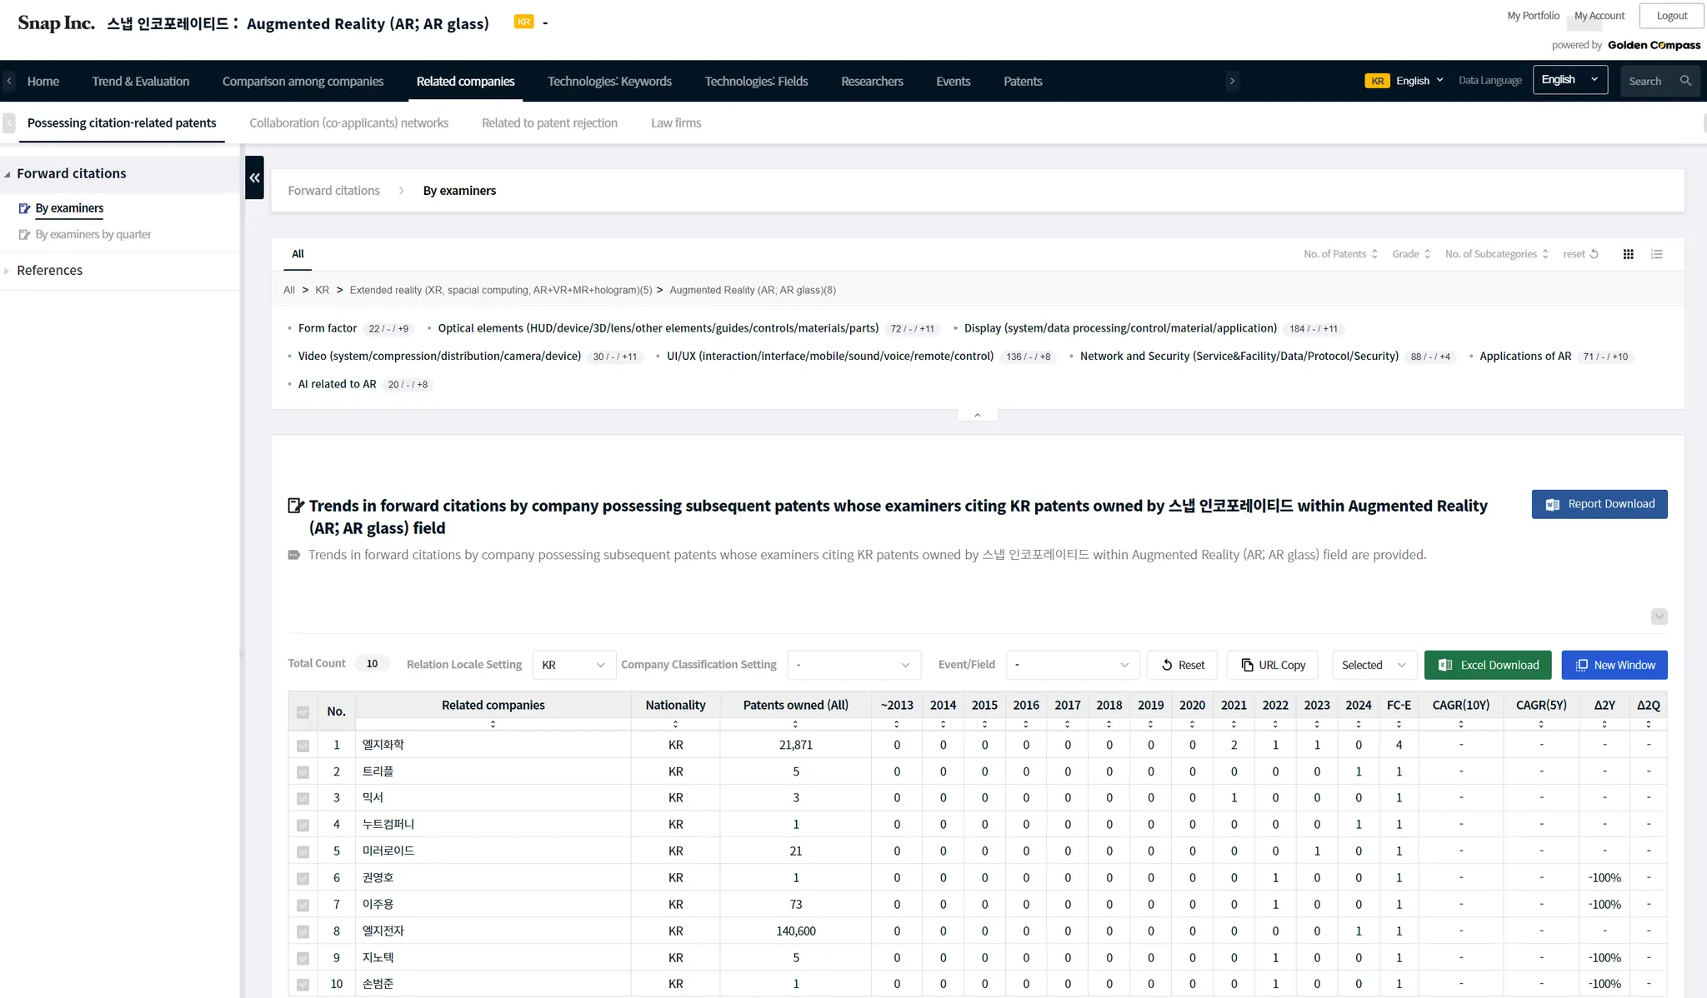Image resolution: width=1707 pixels, height=998 pixels.
Task: Check the row checkbox for 엘지화학
Action: pos(303,746)
